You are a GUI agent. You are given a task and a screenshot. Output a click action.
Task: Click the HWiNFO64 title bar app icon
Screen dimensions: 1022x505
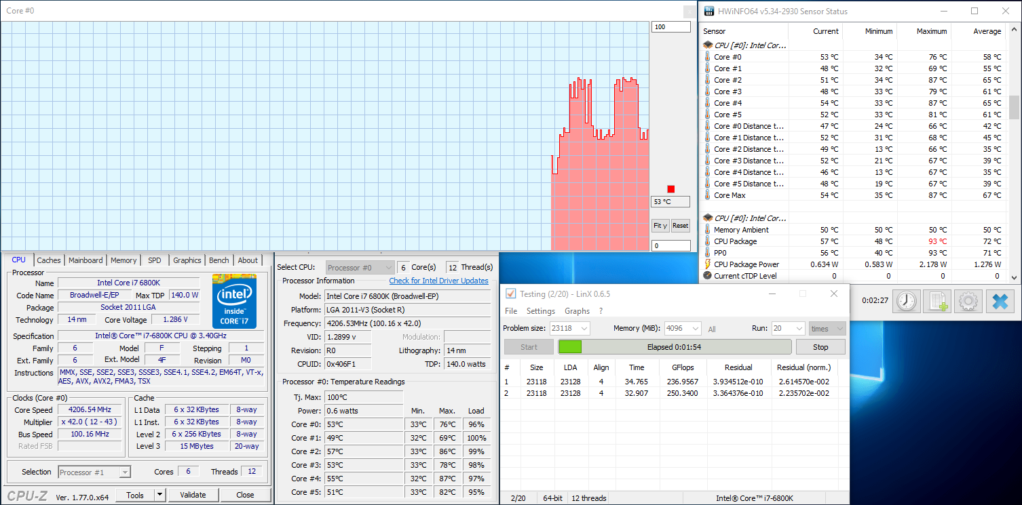coord(710,12)
